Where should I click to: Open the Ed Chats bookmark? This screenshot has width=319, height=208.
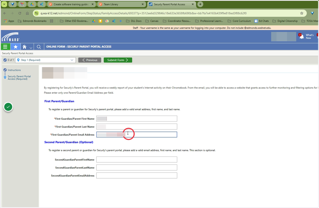[x=262, y=21]
